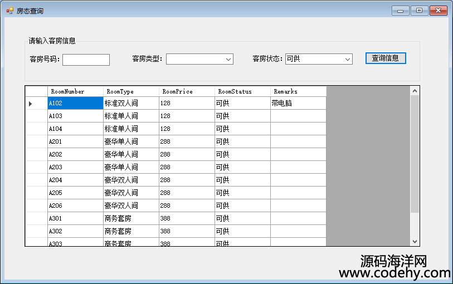Viewport: 453px width, 284px height.
Task: Click the 查询信息 button
Action: tap(386, 58)
